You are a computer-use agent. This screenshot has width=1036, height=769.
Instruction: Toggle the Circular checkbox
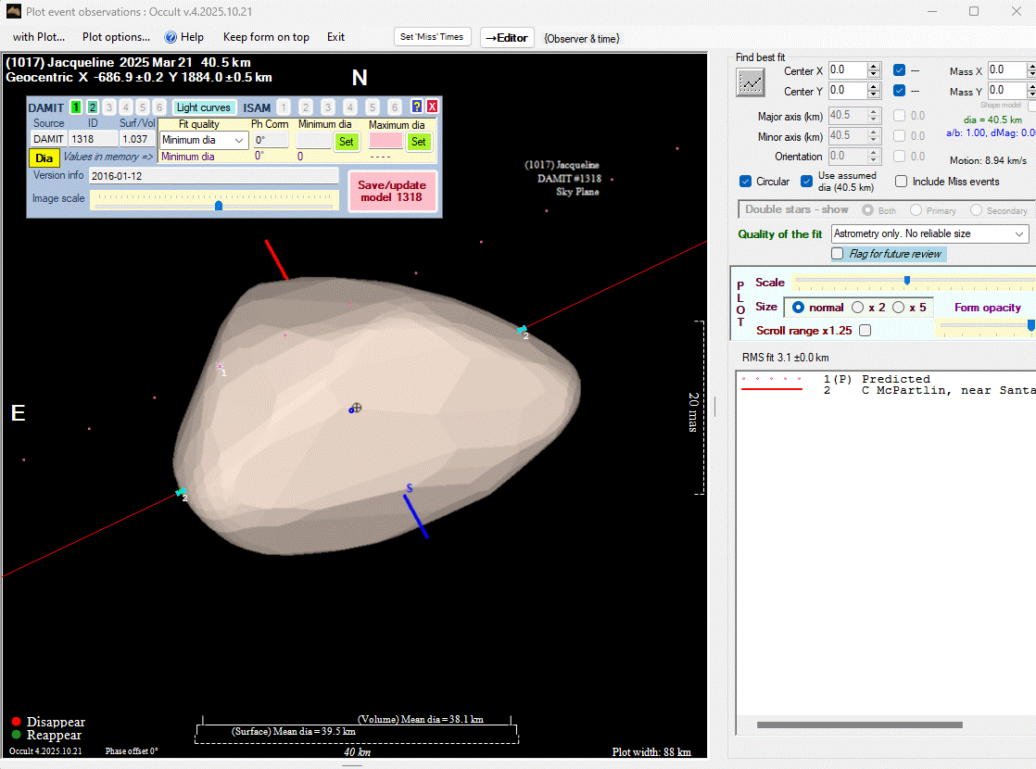(x=746, y=182)
